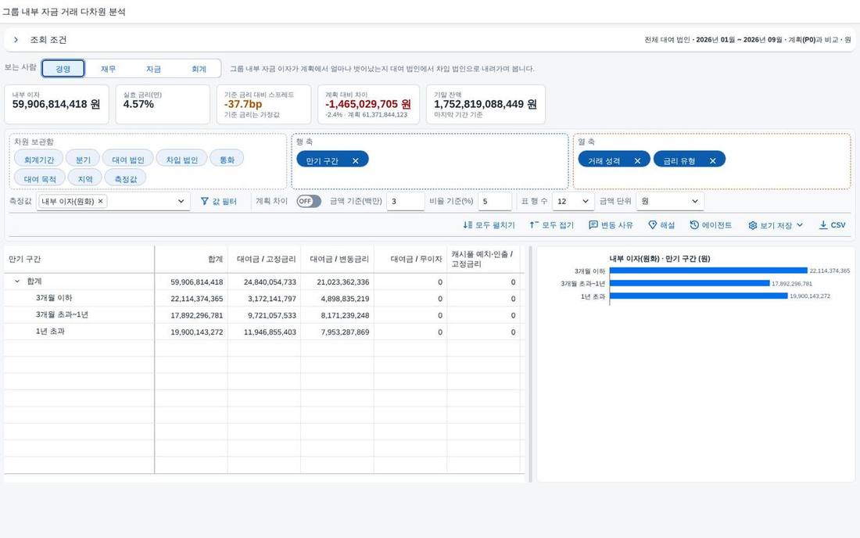Viewport: 860px width, 538px height.
Task: Click the 계획 대비 차이 KPI card
Action: (368, 104)
